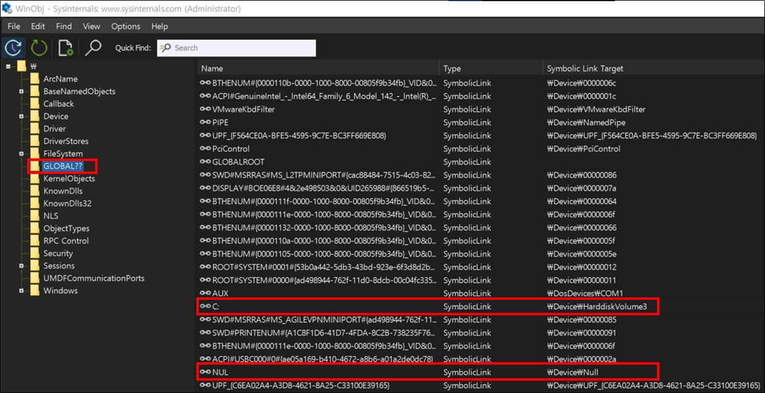Open the Find menu
Image resolution: width=765 pixels, height=393 pixels.
(x=64, y=27)
